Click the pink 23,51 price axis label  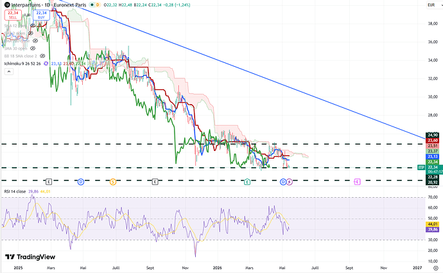point(433,146)
